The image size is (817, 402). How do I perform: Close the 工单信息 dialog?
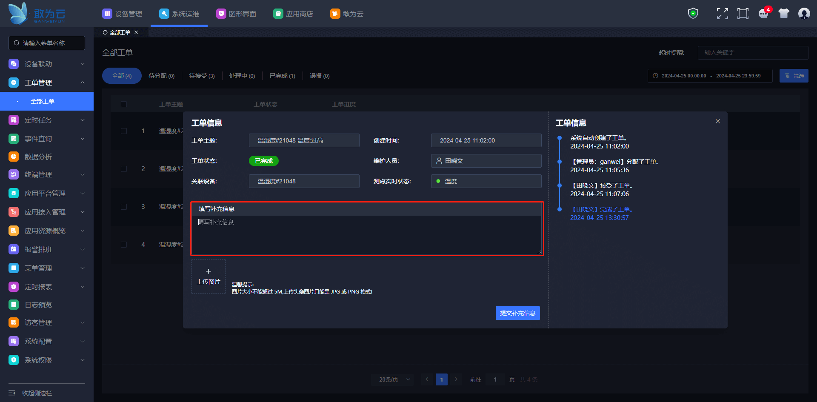[x=718, y=121]
